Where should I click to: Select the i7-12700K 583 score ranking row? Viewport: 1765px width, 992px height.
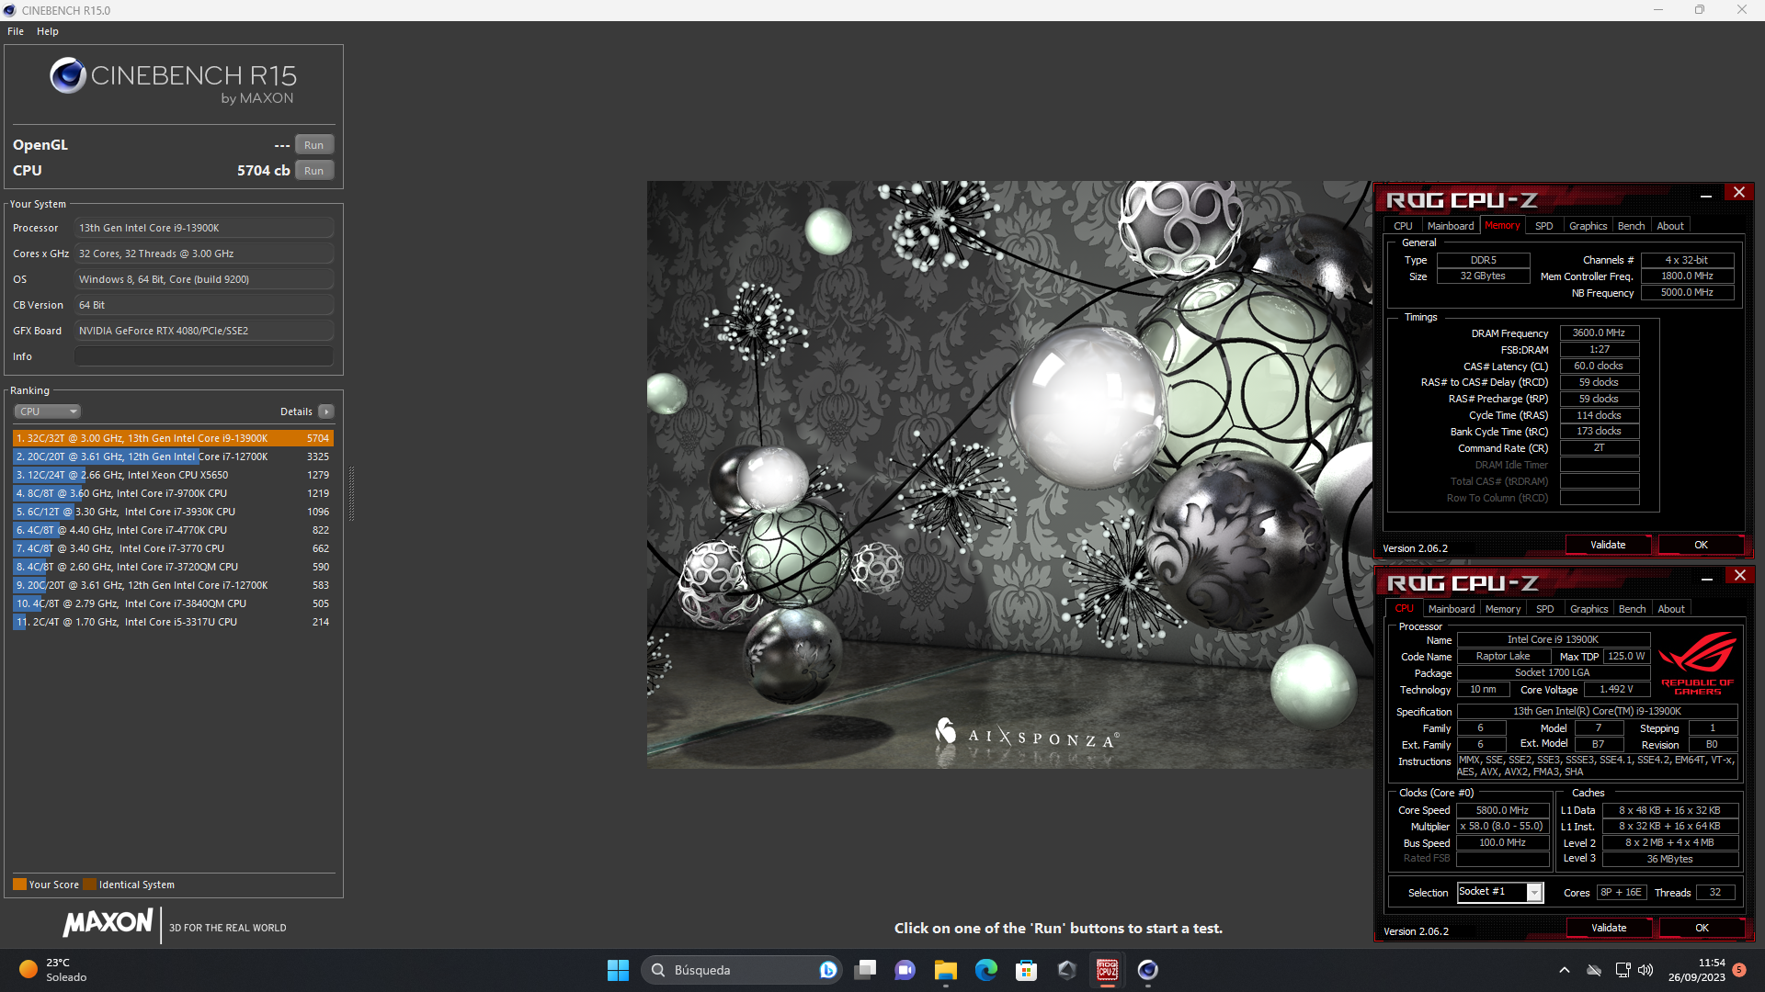click(173, 585)
